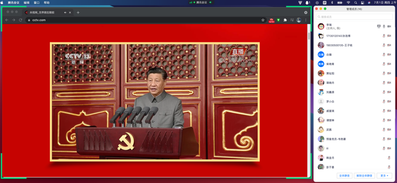Bookmark the cctv.com page with star icon
This screenshot has width=397, height=183.
[x=263, y=20]
